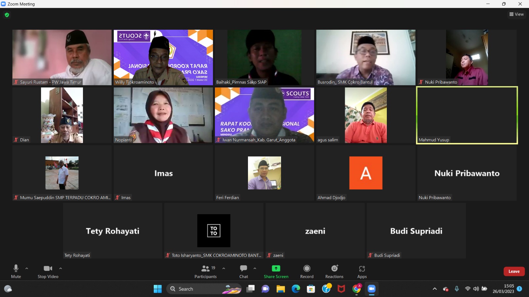Open the Apps panel

[x=362, y=271]
